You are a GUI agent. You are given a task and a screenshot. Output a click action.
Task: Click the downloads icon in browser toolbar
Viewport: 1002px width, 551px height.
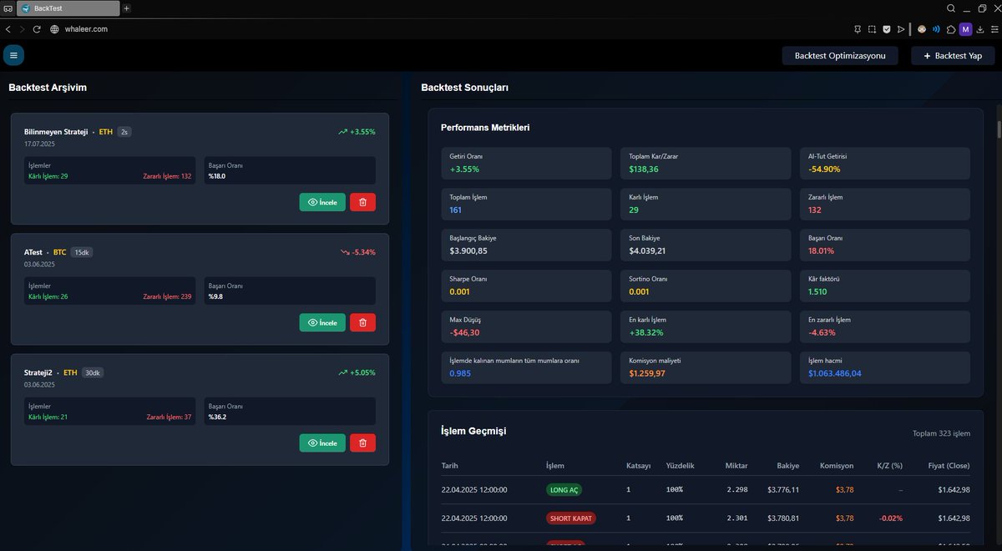click(x=980, y=28)
